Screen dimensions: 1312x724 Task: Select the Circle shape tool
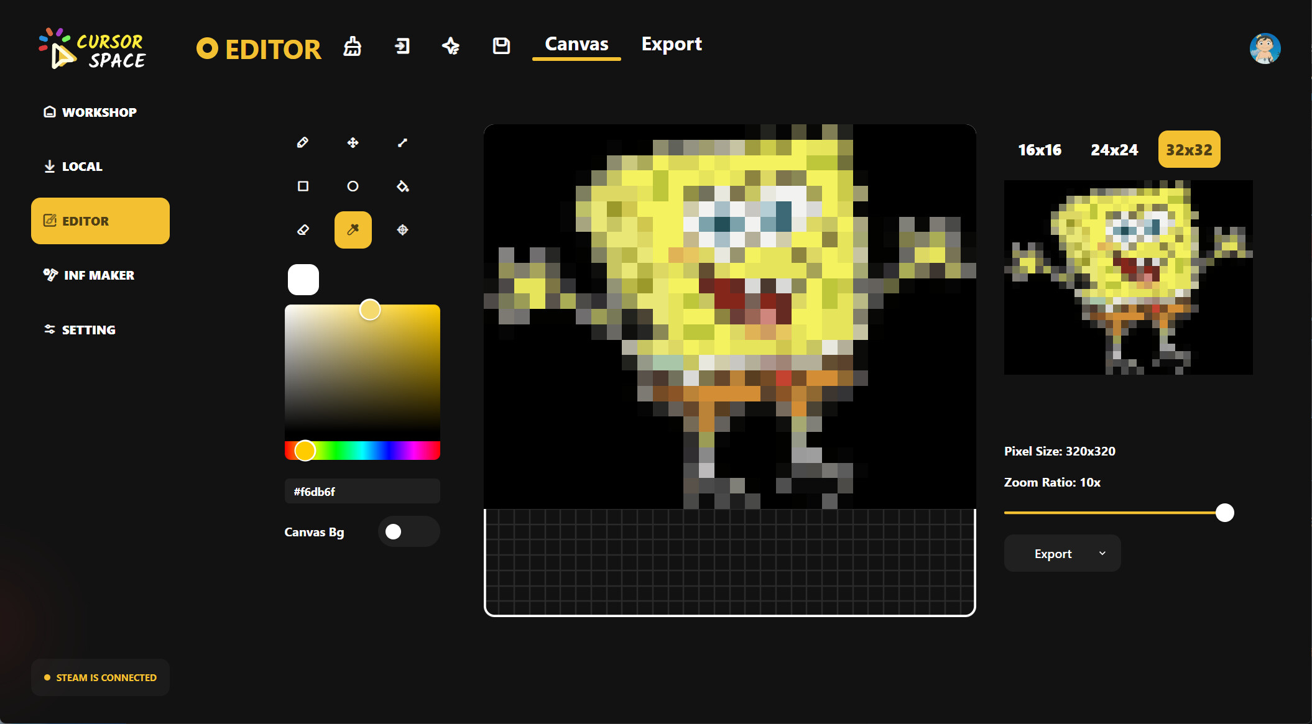(x=353, y=186)
